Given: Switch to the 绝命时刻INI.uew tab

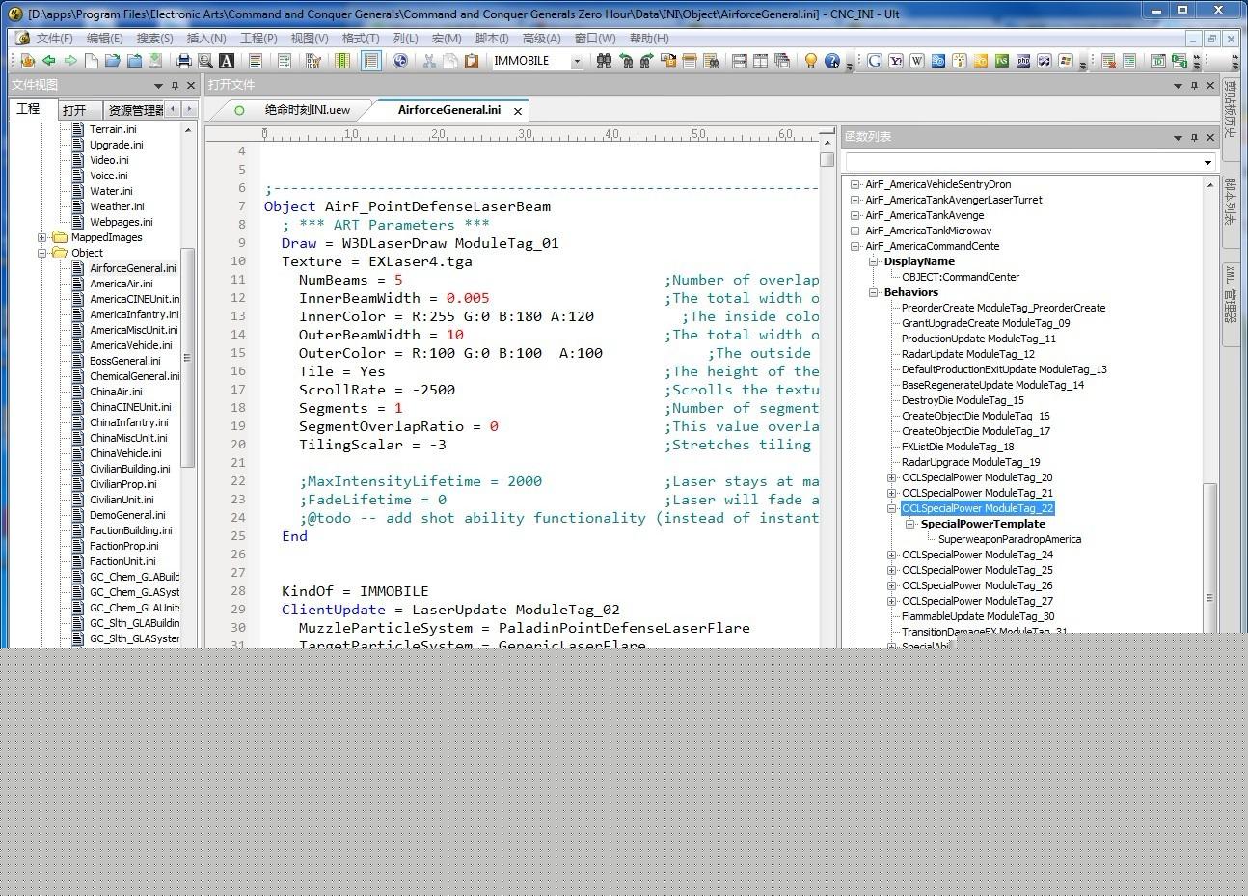Looking at the screenshot, I should (308, 110).
